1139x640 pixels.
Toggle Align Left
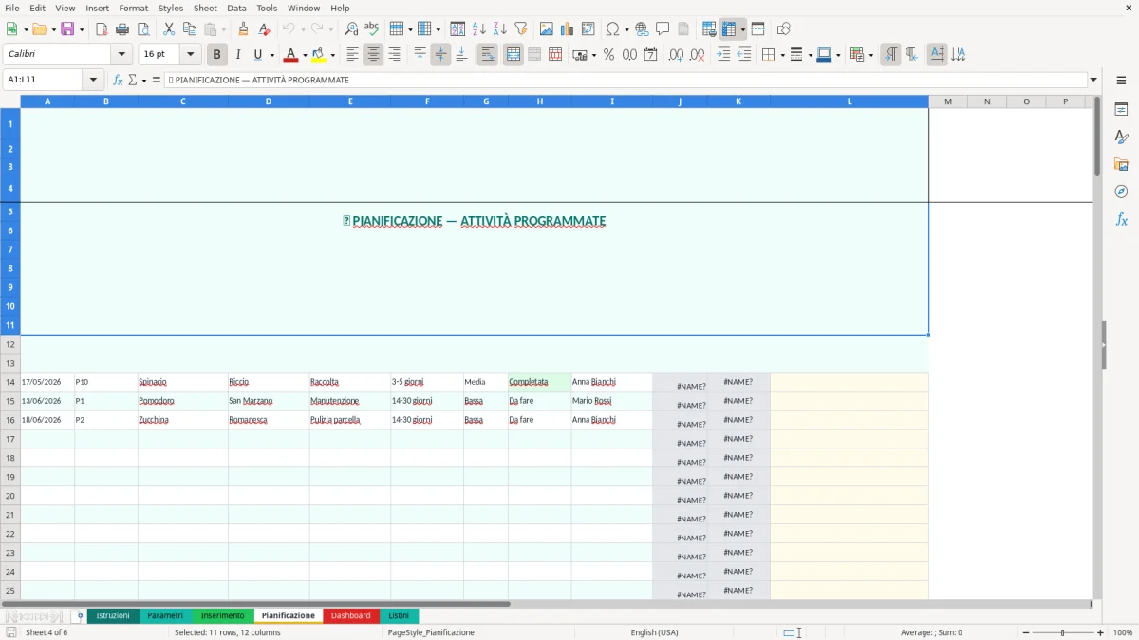352,55
